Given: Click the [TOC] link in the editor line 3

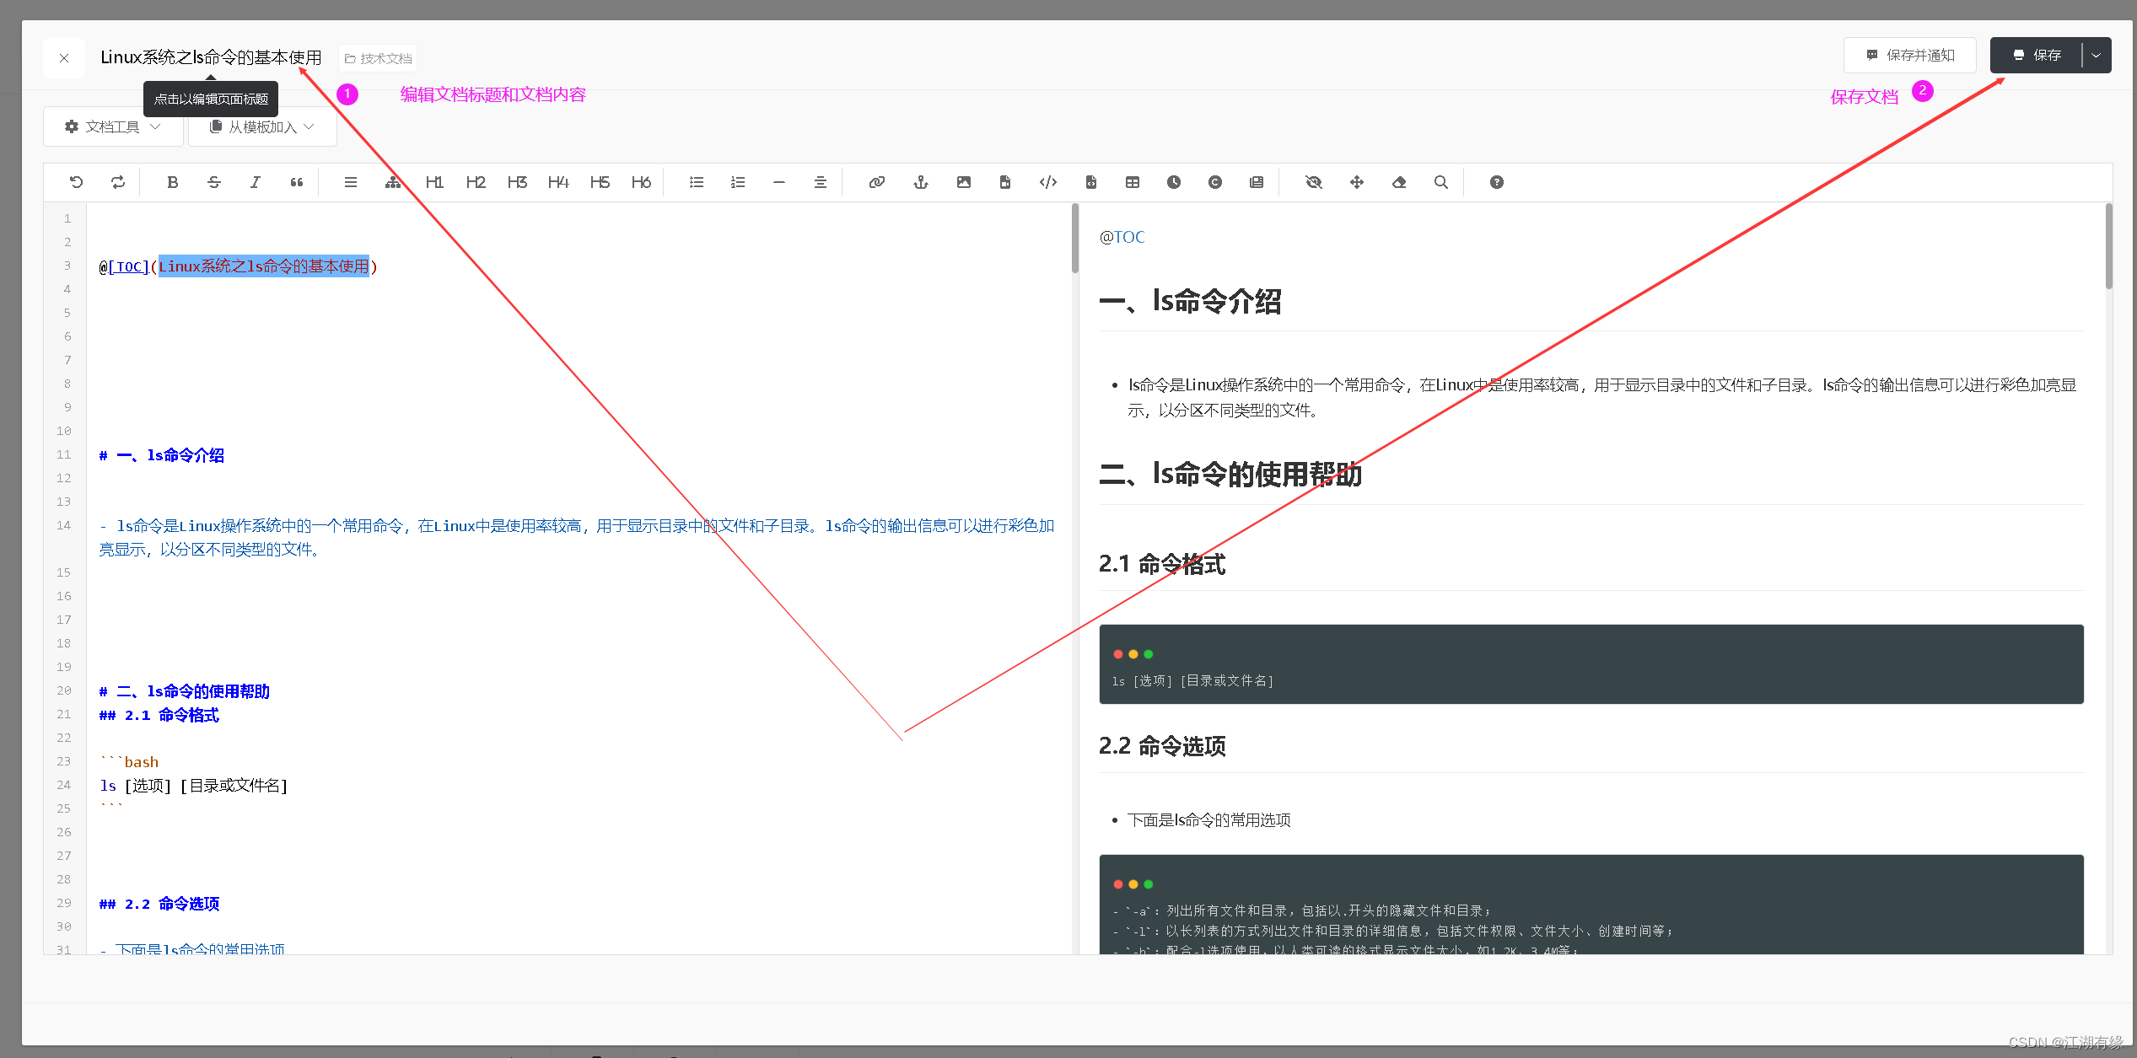Looking at the screenshot, I should 128,267.
